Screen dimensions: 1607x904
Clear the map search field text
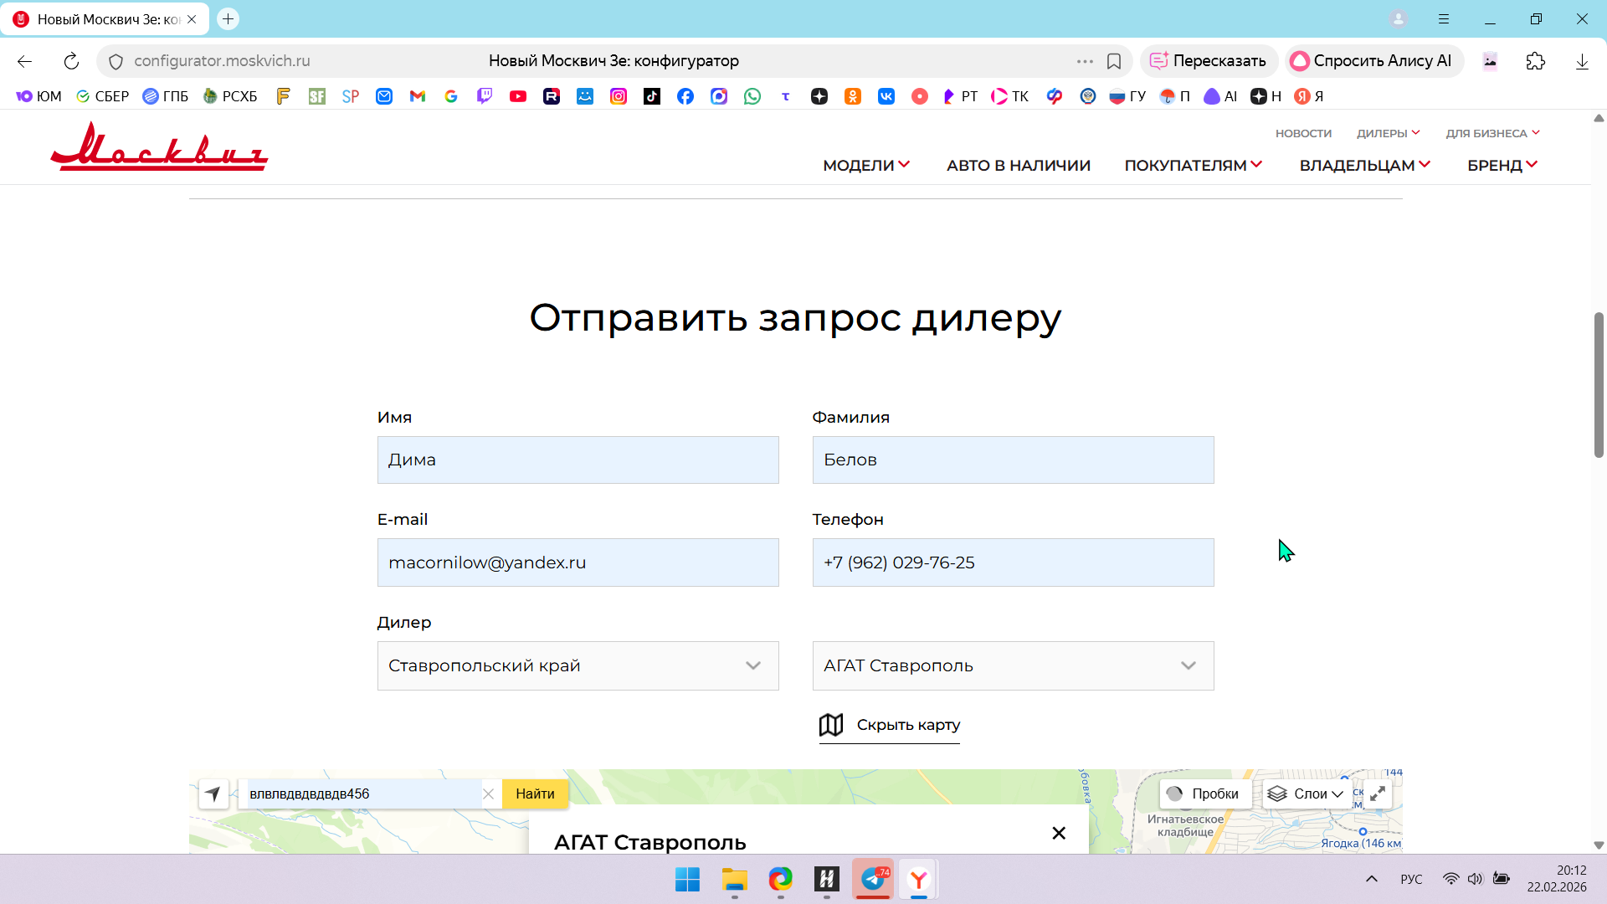(x=489, y=794)
